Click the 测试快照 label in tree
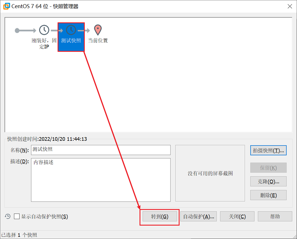The width and height of the screenshot is (297, 239). (x=71, y=41)
